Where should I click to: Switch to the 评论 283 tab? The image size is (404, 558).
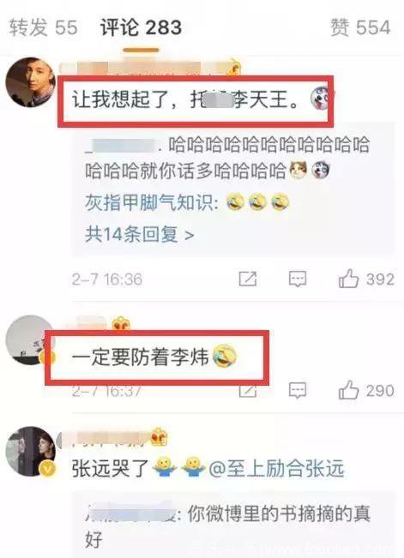(x=141, y=27)
